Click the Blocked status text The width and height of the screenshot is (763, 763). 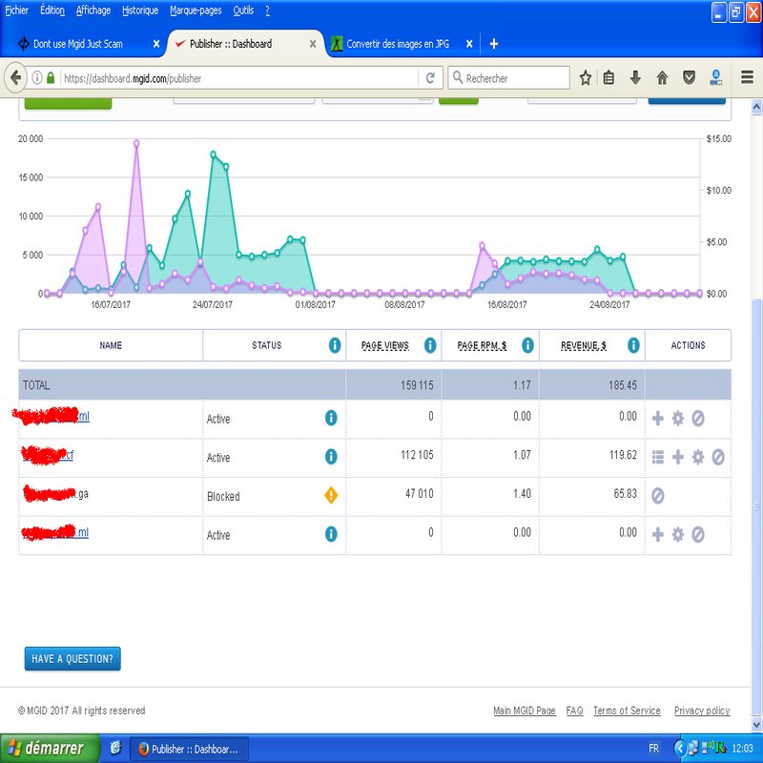click(x=223, y=496)
